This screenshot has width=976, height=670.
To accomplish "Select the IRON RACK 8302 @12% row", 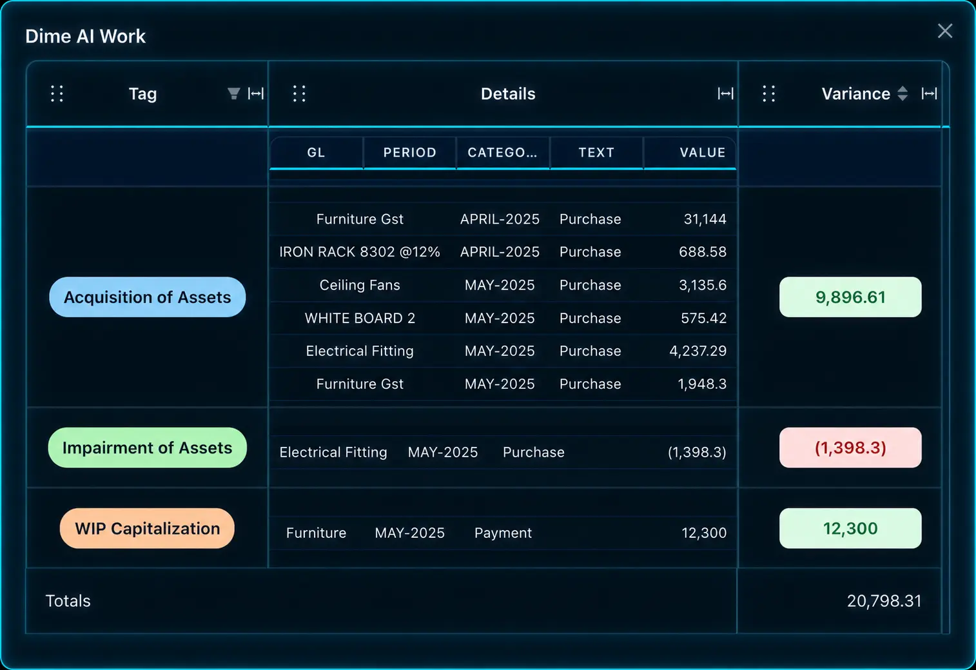I will tap(503, 252).
